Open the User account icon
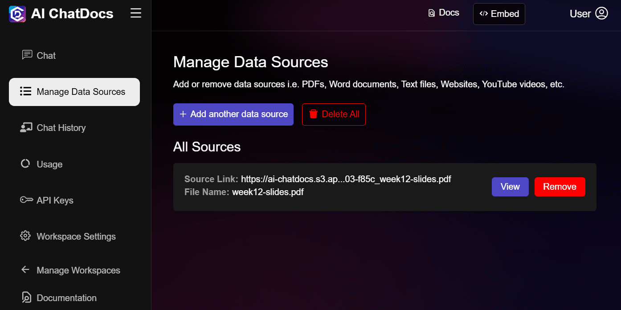The image size is (621, 310). pos(602,13)
